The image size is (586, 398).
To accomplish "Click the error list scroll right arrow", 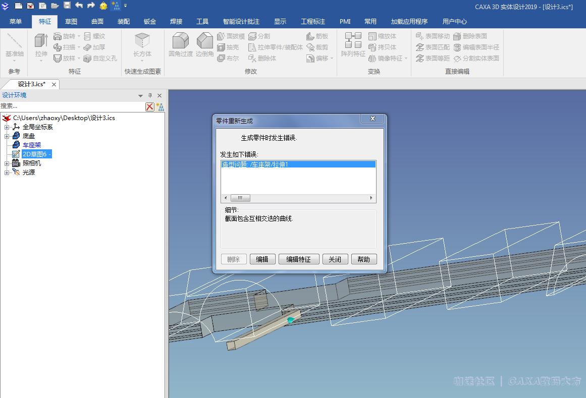I will coord(371,198).
